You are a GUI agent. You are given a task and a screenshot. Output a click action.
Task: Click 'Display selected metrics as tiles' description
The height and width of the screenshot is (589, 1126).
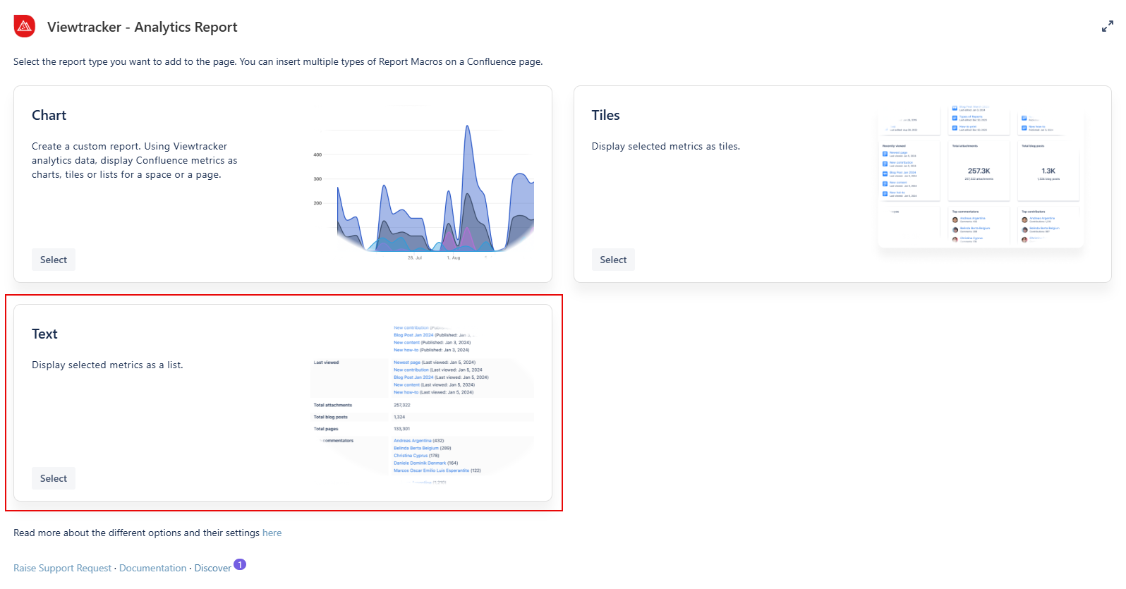(665, 146)
